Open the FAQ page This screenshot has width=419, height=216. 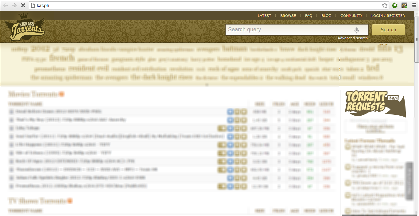coord(308,16)
